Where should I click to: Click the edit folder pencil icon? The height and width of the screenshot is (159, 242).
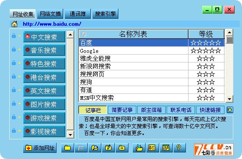pyautogui.click(x=108, y=148)
